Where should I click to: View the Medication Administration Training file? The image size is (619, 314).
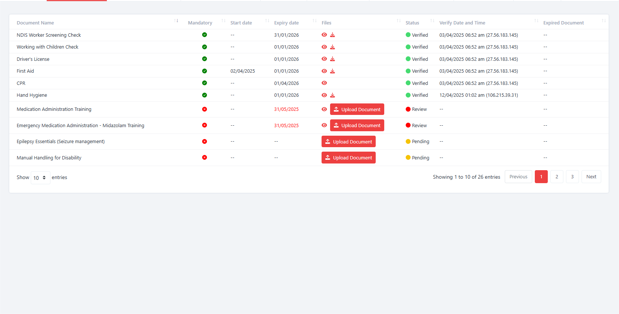tap(324, 109)
